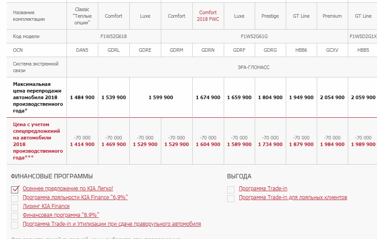Click the Luxe header above GDRE
This screenshot has height=239, width=377.
pos(145,16)
